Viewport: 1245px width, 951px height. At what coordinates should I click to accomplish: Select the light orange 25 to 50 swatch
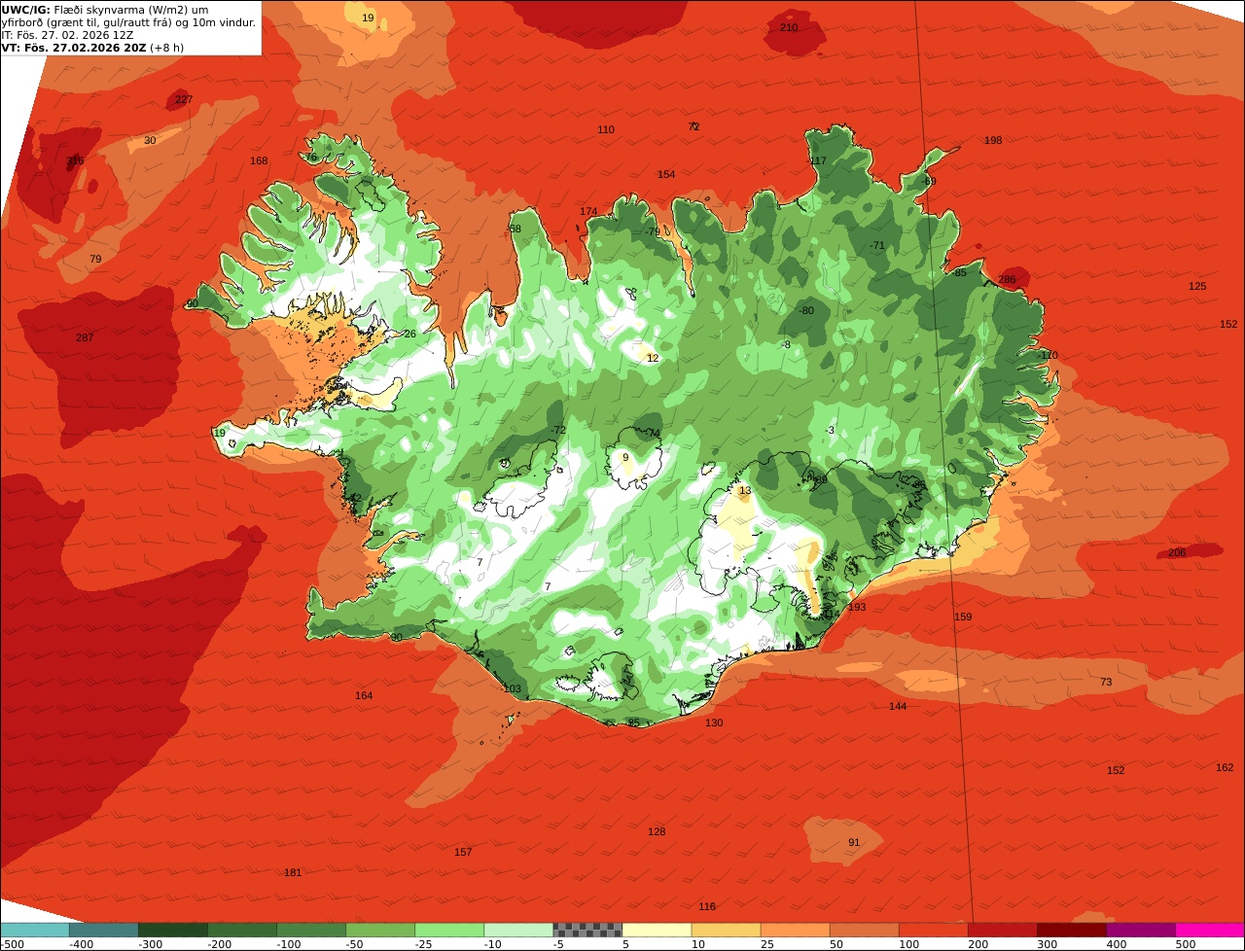(x=795, y=930)
